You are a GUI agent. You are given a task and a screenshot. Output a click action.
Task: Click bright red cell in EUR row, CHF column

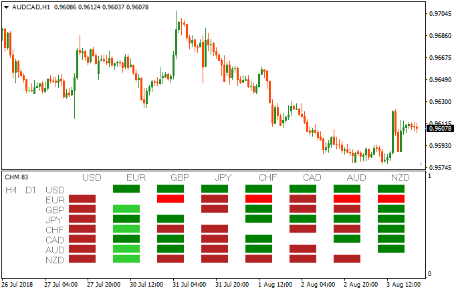coord(259,199)
